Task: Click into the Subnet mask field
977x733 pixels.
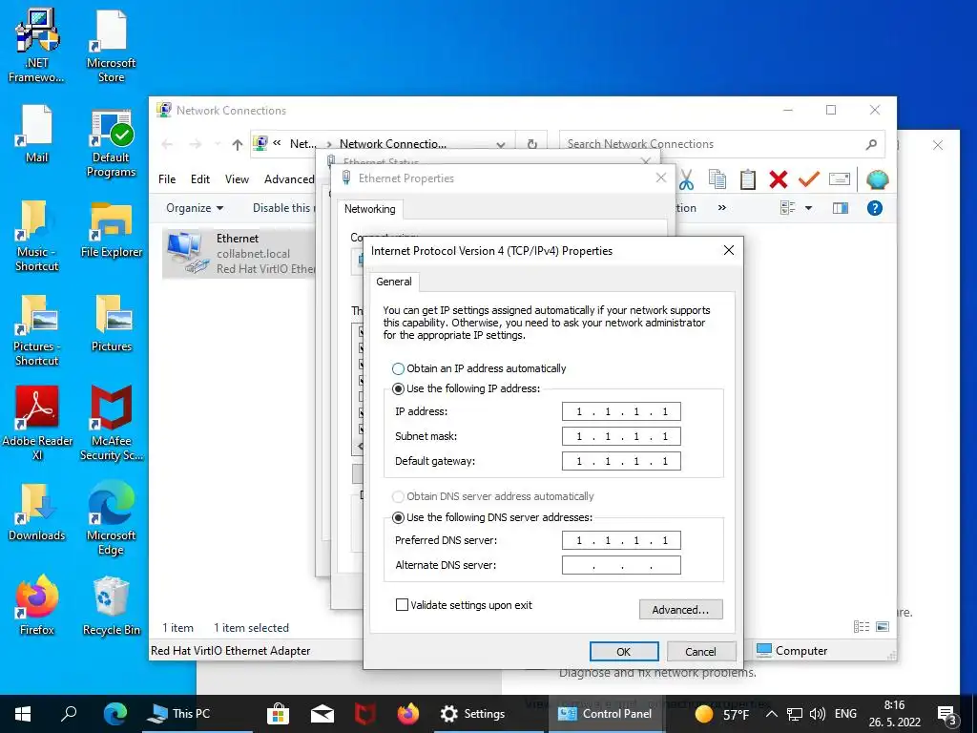Action: pos(621,436)
